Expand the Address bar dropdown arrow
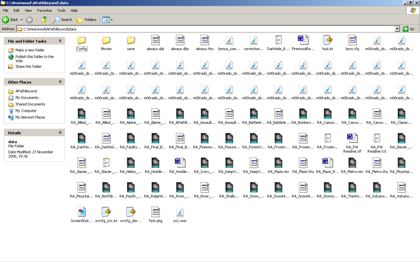This screenshot has width=420, height=262. [397, 29]
